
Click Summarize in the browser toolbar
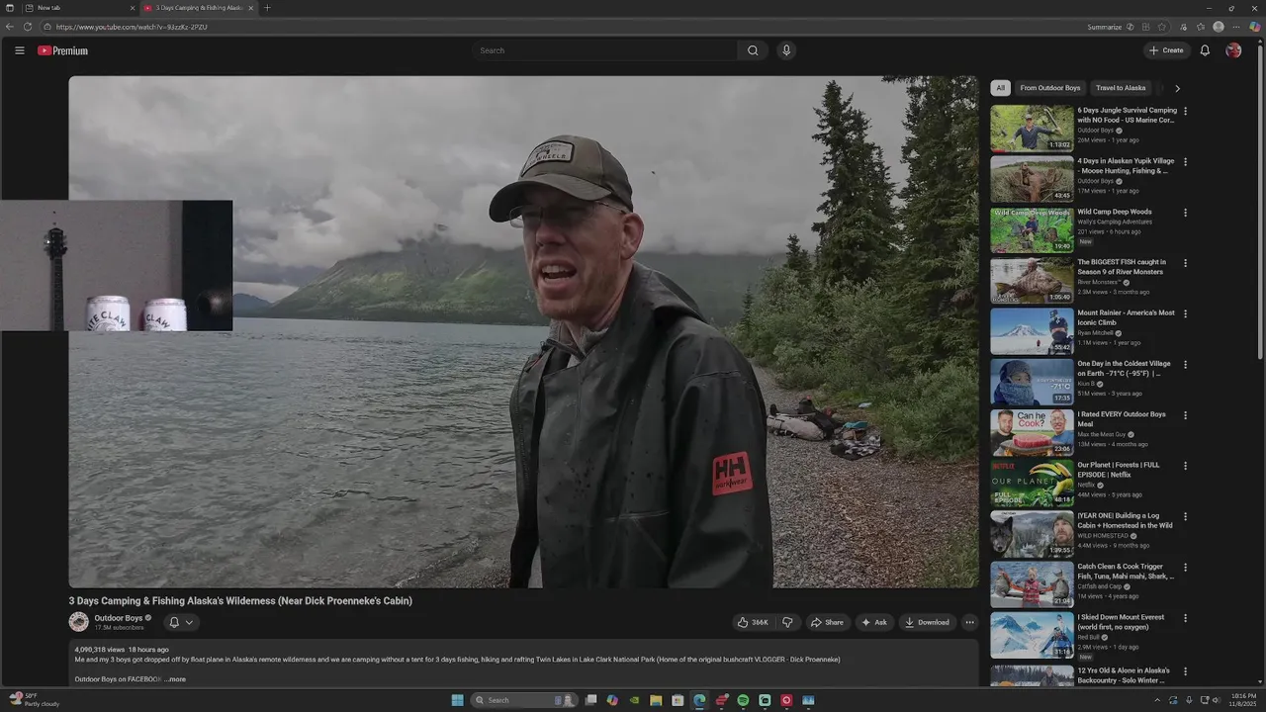pos(1105,27)
